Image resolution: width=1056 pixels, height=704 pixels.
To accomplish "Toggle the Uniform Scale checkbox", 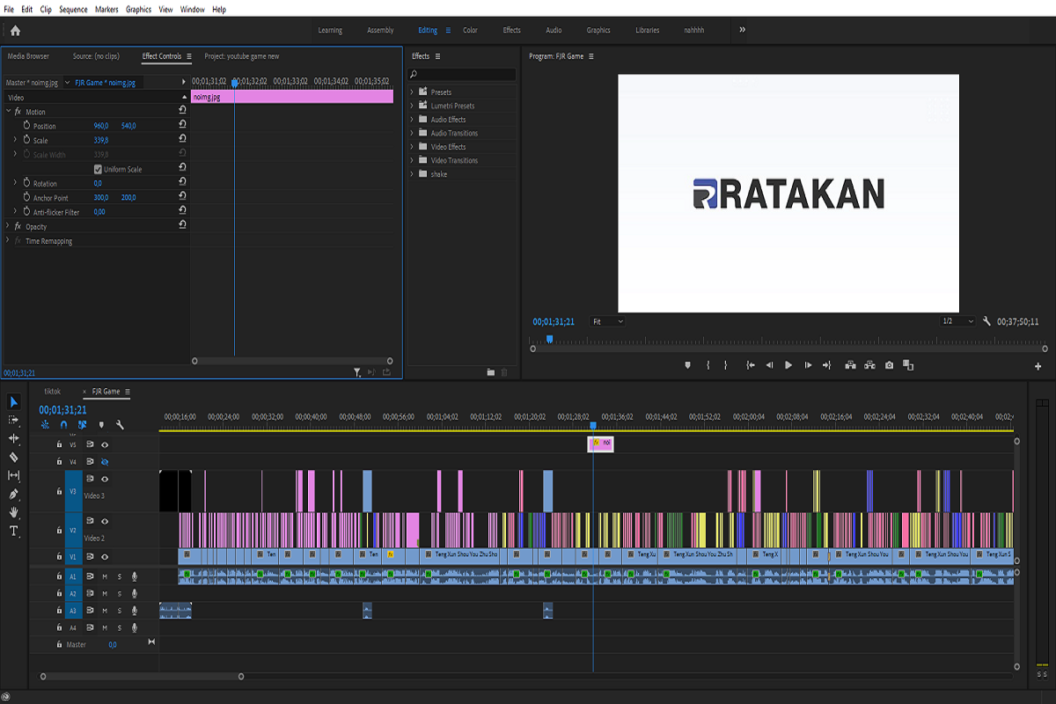I will point(98,169).
